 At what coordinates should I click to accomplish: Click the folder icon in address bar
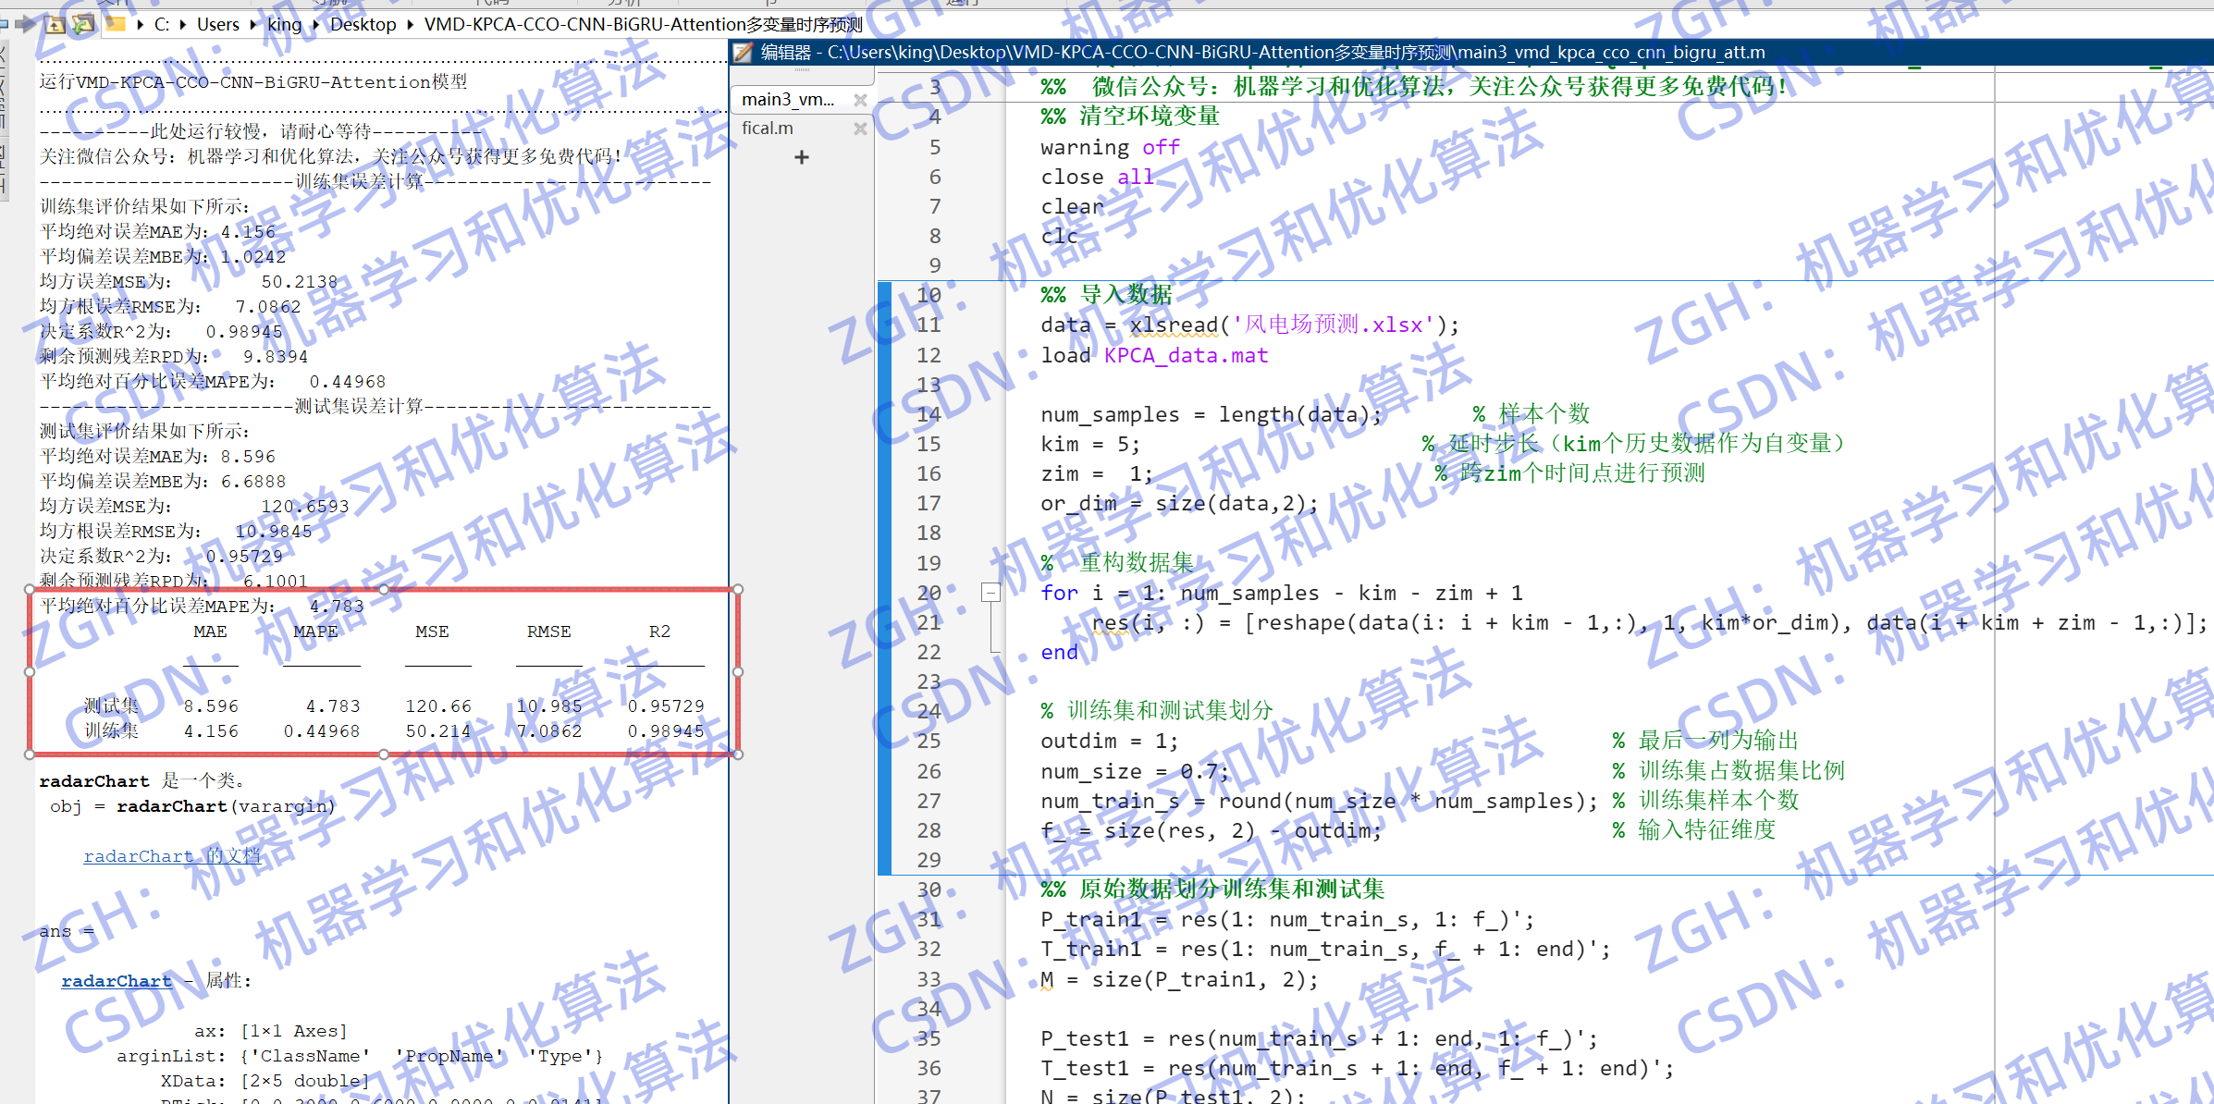[116, 24]
